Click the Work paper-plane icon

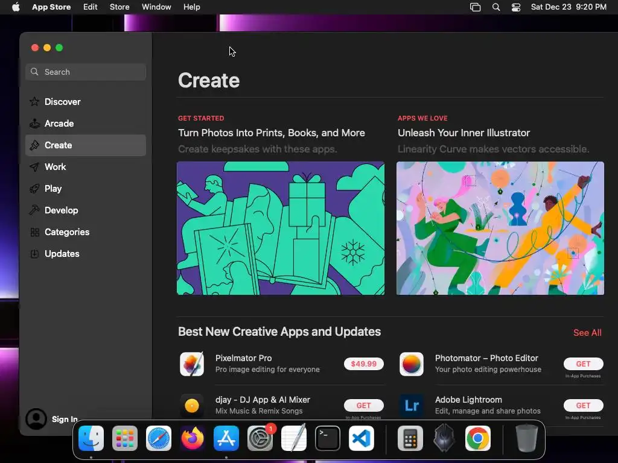coord(34,167)
